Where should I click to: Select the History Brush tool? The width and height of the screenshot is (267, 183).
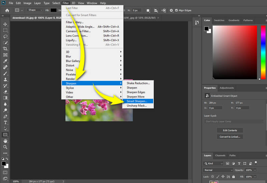click(5, 86)
